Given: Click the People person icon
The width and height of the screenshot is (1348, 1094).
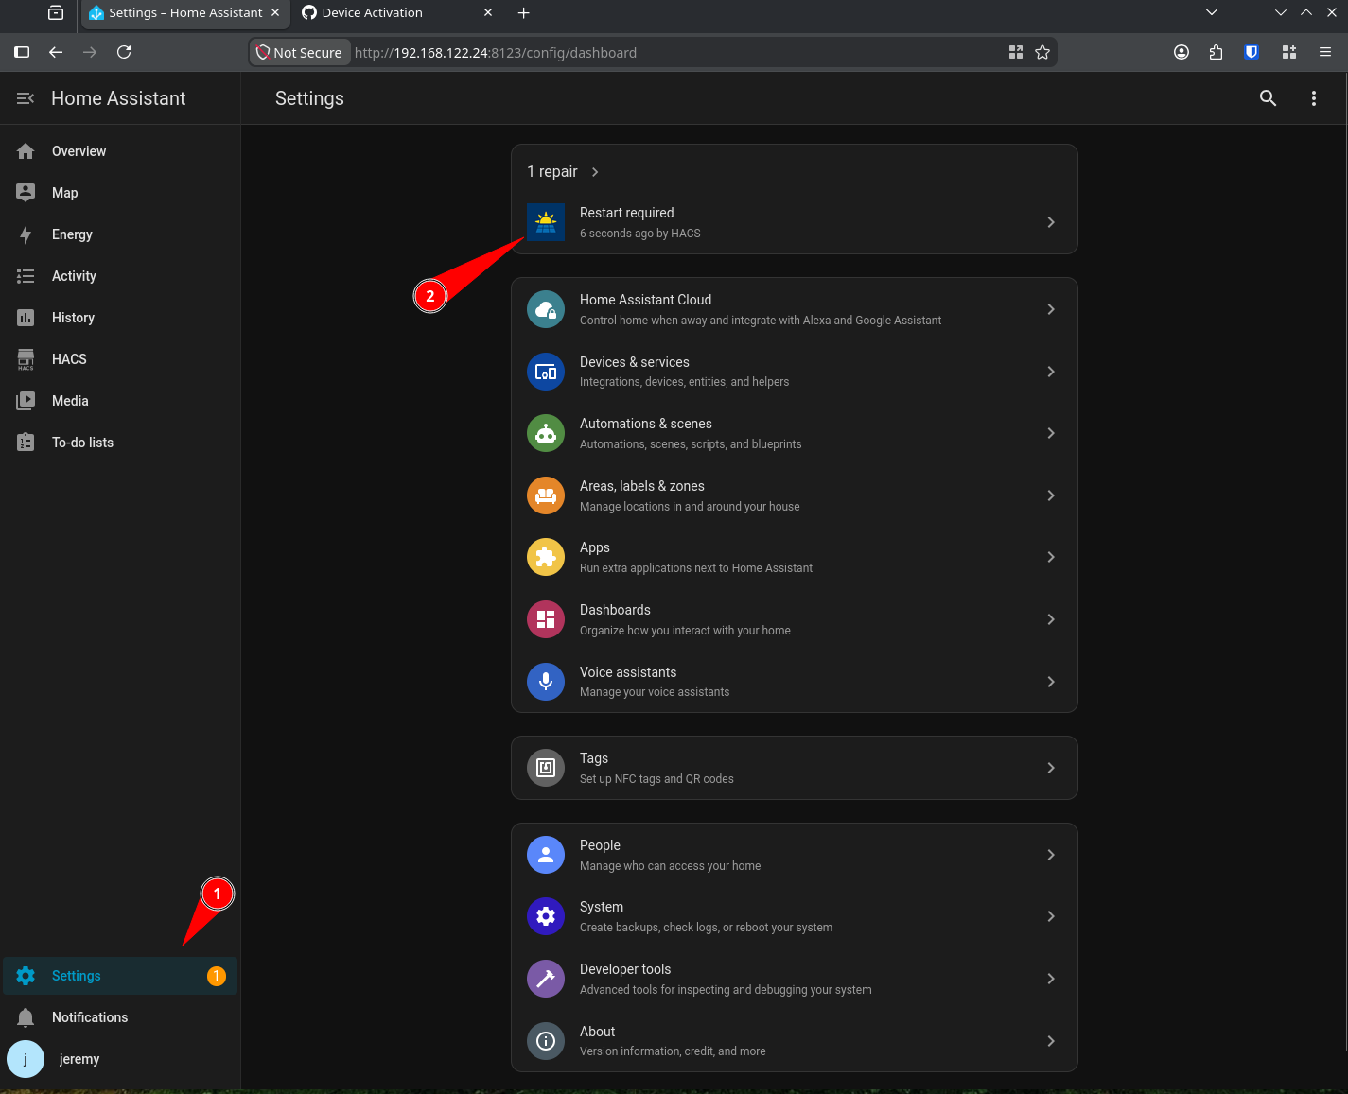Looking at the screenshot, I should tap(546, 855).
